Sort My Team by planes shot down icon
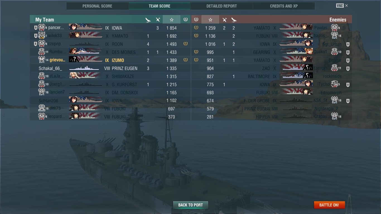381x214 pixels. (158, 20)
